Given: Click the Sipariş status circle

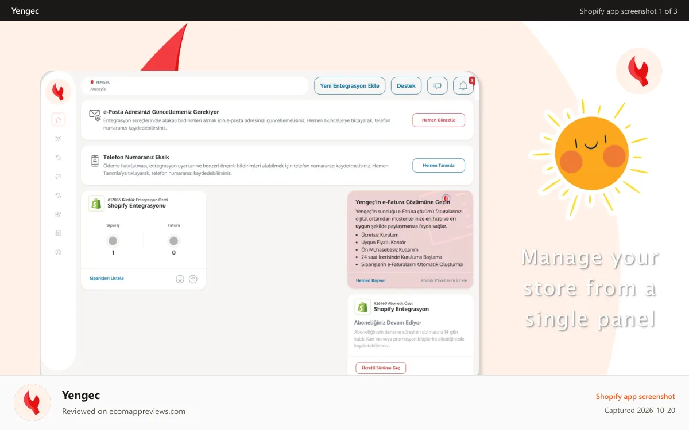Looking at the screenshot, I should [x=113, y=241].
